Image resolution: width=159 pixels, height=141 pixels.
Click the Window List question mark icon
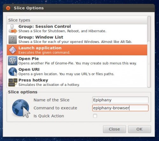pyautogui.click(x=13, y=39)
